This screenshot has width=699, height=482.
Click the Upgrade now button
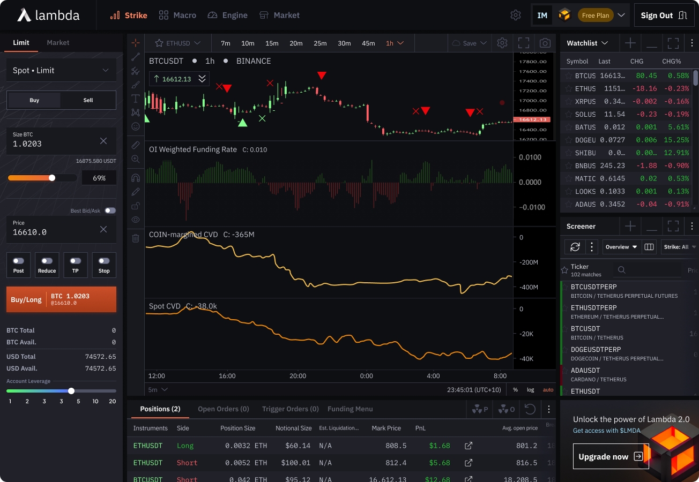611,456
